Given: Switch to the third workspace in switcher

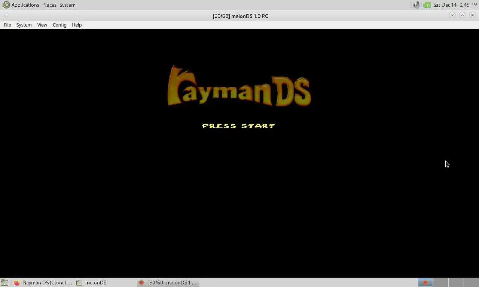Looking at the screenshot, I should coord(456,283).
